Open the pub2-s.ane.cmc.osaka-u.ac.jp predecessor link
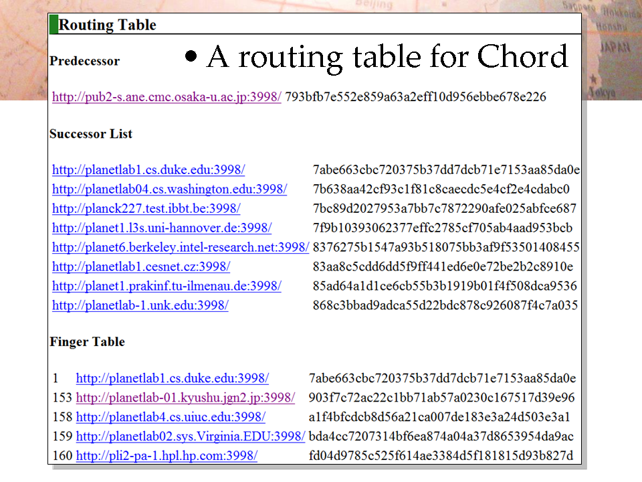Screen dimensions: 642x482 pyautogui.click(x=167, y=97)
